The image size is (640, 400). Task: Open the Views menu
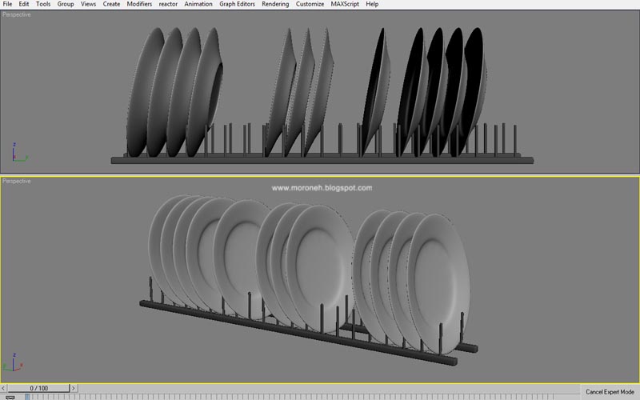tap(88, 4)
